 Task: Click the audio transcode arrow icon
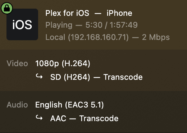(x=39, y=118)
